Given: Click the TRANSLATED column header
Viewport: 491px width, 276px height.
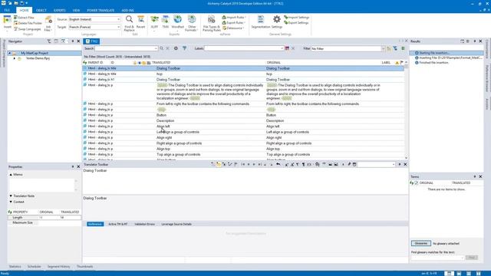Looking at the screenshot, I should pyautogui.click(x=161, y=63).
